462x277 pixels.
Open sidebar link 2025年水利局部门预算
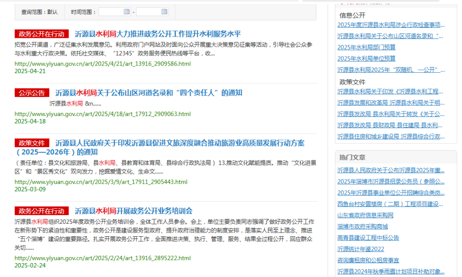pos(366,47)
